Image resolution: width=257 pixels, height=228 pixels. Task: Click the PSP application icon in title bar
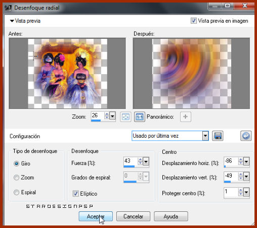(x=8, y=8)
